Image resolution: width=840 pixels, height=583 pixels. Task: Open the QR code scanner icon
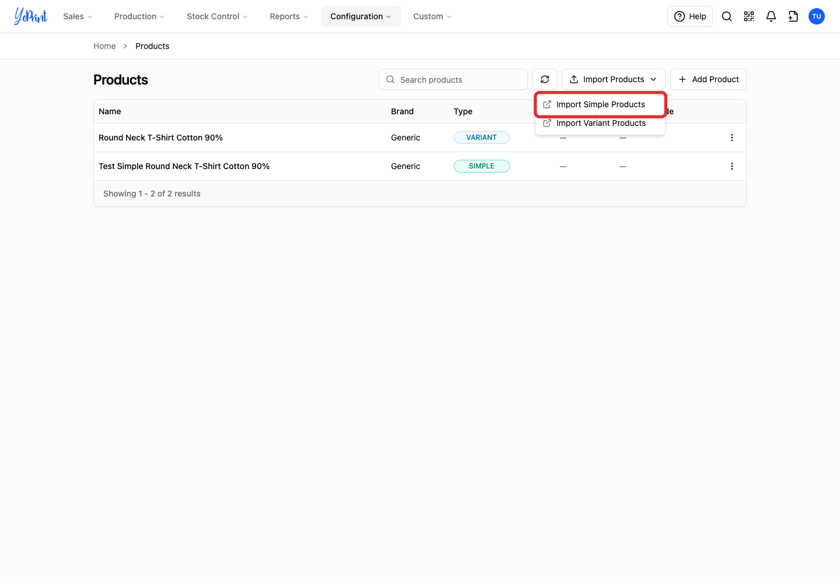click(x=749, y=16)
